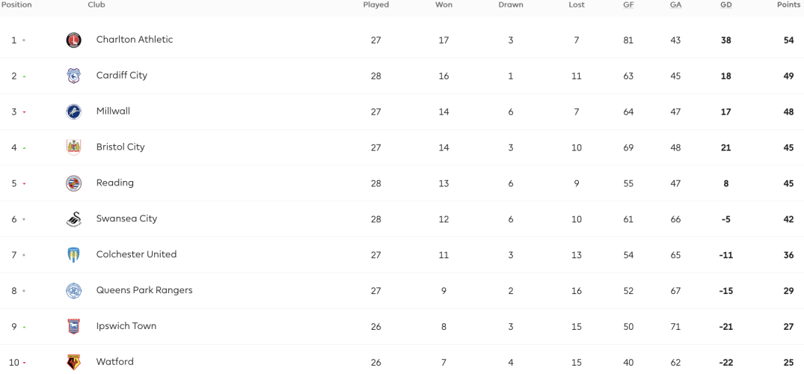The width and height of the screenshot is (804, 374).
Task: Click the Points column header
Action: point(790,4)
